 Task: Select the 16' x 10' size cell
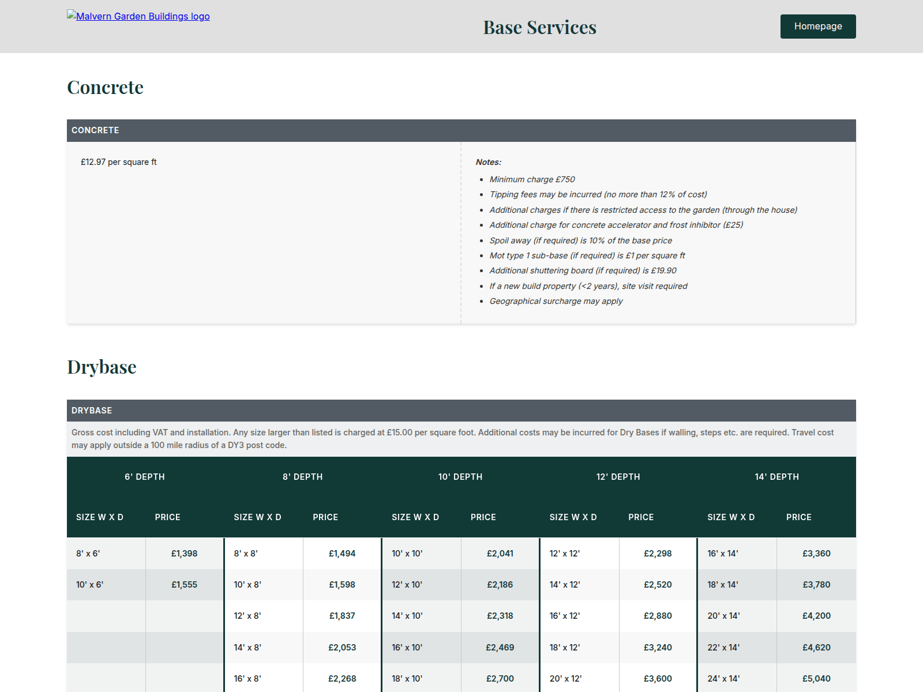(x=422, y=648)
